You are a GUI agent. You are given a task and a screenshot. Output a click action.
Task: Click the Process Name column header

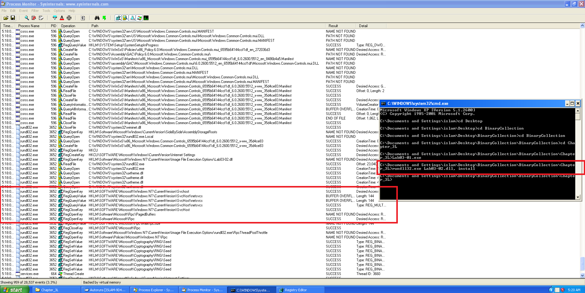point(29,26)
